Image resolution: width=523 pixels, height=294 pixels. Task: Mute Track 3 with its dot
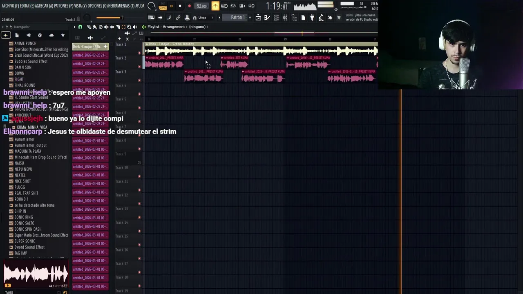(x=139, y=80)
